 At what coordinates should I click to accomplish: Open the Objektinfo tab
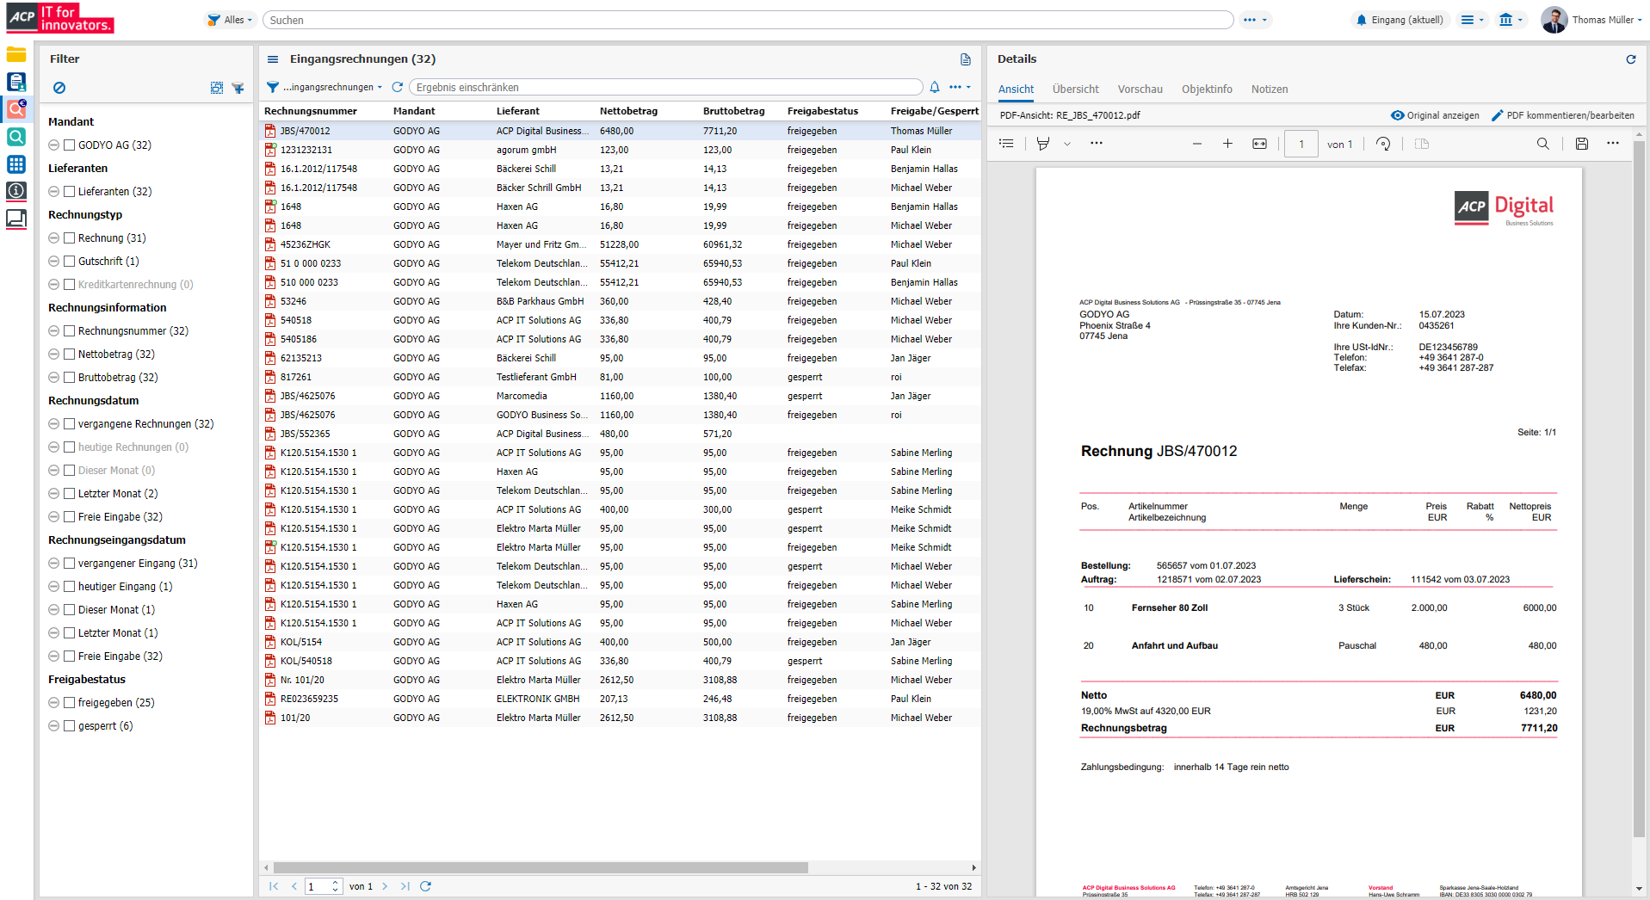[x=1207, y=89]
